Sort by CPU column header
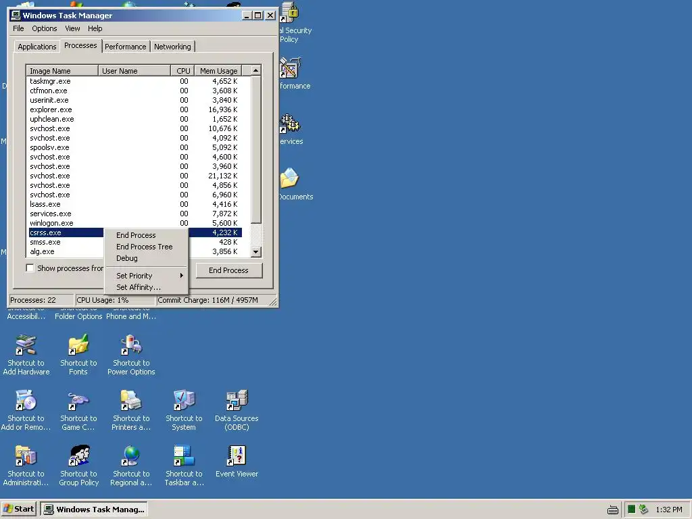 (x=182, y=70)
